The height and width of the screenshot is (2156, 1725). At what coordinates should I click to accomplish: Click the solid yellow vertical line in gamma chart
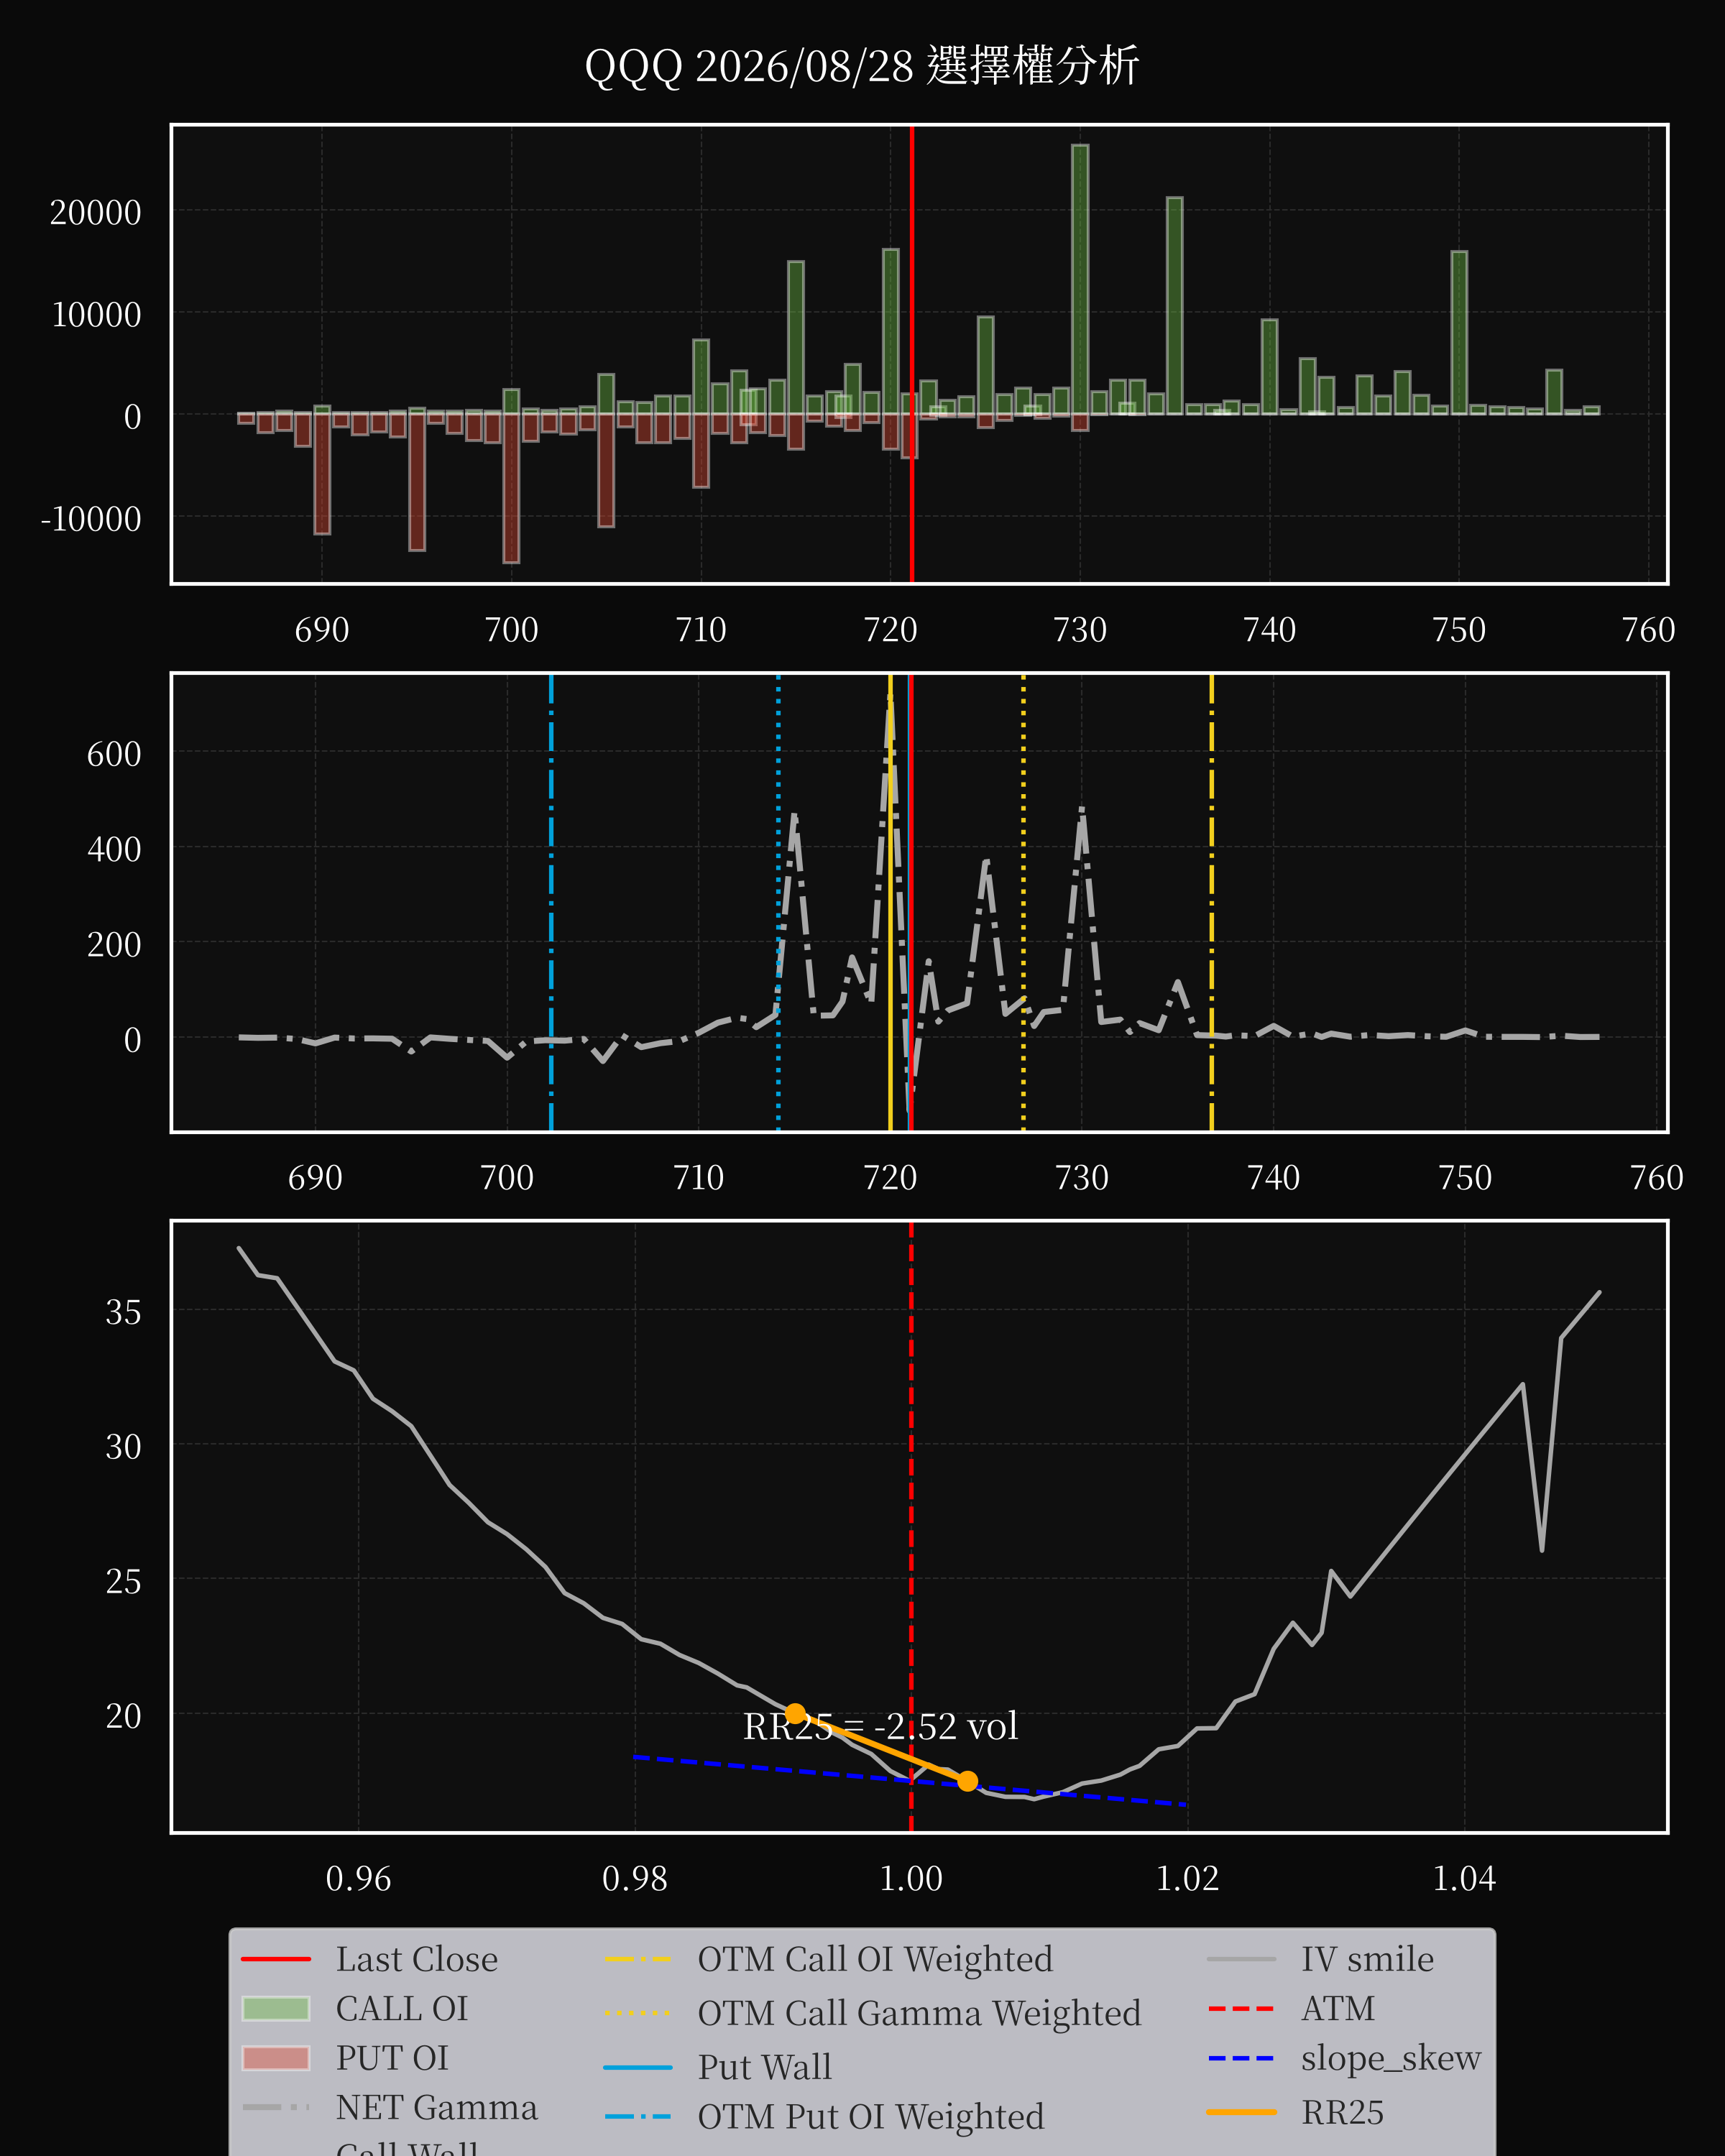pyautogui.click(x=890, y=902)
